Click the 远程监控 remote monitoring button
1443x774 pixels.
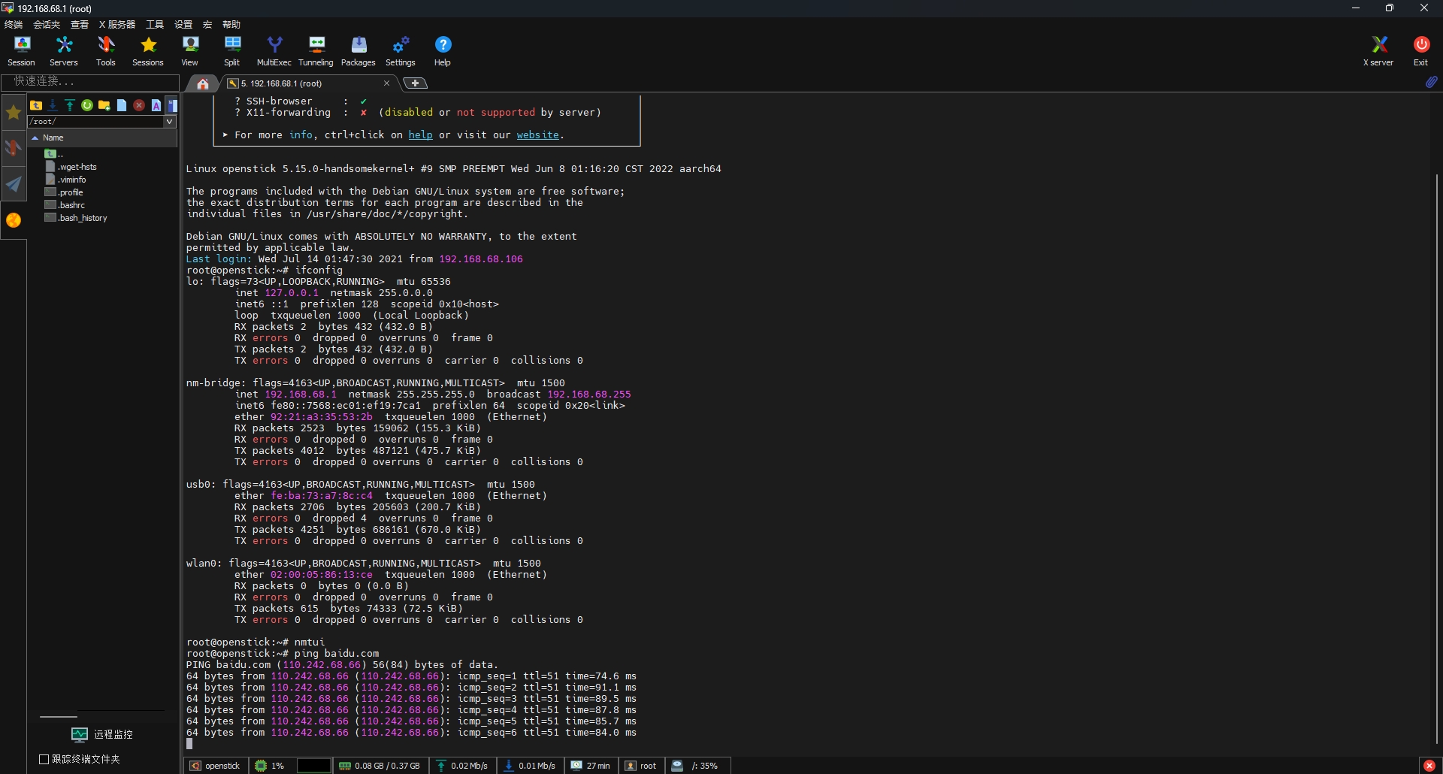102,734
